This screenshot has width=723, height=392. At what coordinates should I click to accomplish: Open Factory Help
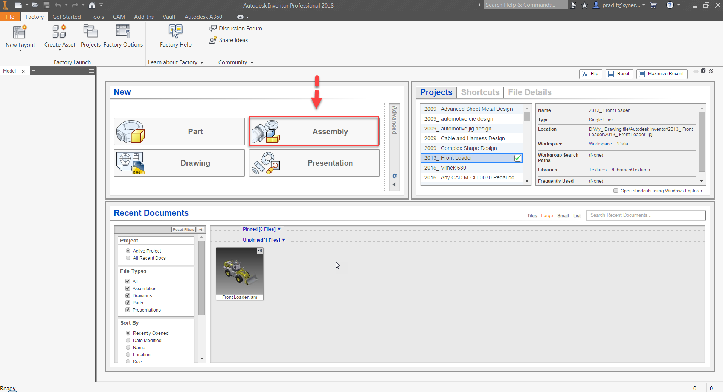point(175,36)
